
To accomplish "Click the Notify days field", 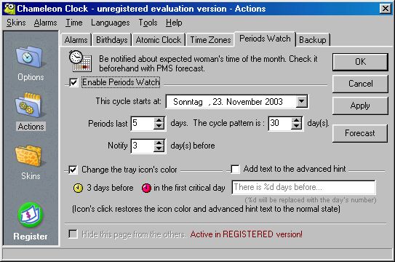I will [x=143, y=146].
